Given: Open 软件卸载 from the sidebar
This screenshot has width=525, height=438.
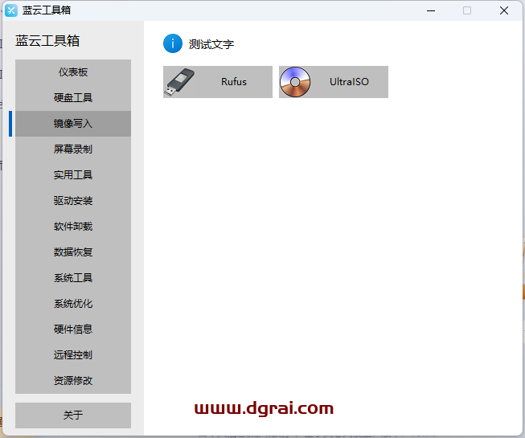Looking at the screenshot, I should [73, 227].
